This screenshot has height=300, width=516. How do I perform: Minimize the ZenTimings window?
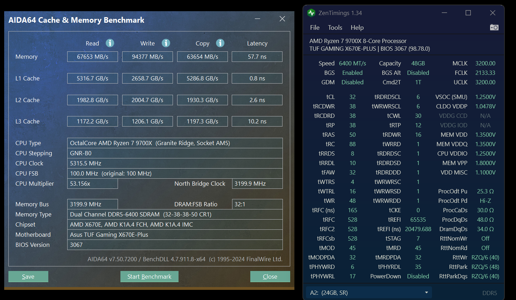click(x=444, y=13)
